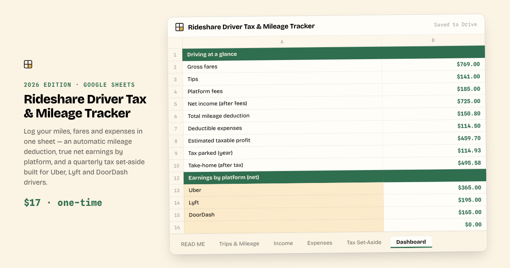Click the $165.00 DoorDash earnings value
The image size is (510, 268).
[470, 212]
